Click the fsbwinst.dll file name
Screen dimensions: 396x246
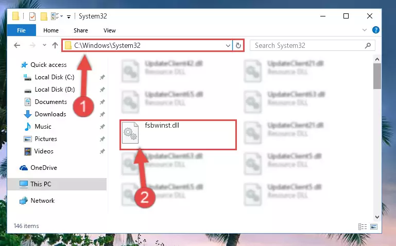162,126
